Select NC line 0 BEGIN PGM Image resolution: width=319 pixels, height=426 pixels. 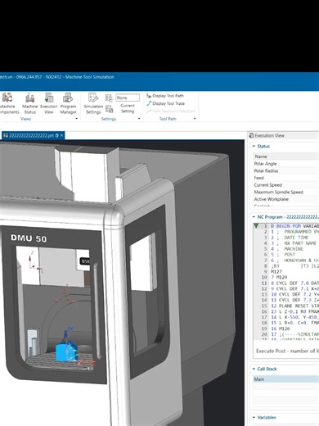click(x=294, y=226)
